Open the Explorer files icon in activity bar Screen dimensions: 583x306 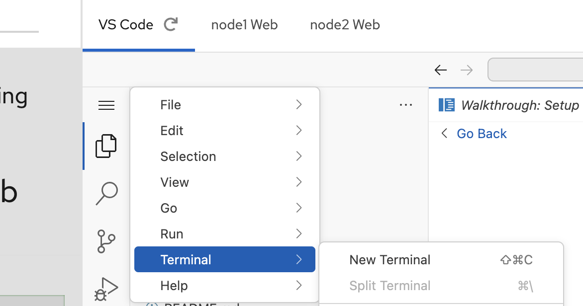pyautogui.click(x=106, y=146)
